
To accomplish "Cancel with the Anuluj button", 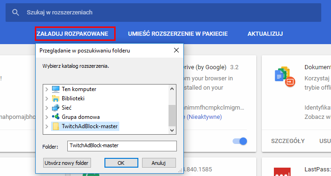I will point(159,163).
